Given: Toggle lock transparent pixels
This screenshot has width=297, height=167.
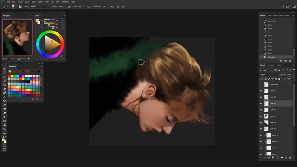Looking at the screenshot, I should pos(265,79).
